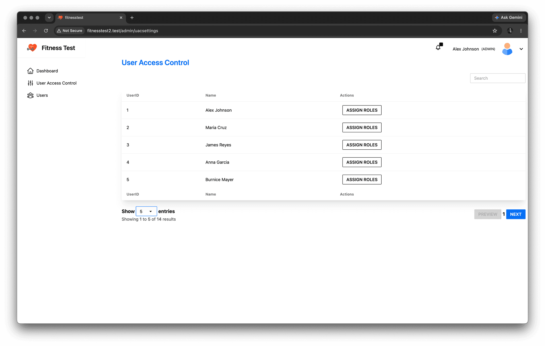Go to Users in sidebar
This screenshot has height=346, width=545.
(x=38, y=95)
